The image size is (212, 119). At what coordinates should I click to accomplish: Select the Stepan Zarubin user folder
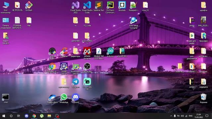pos(6,36)
